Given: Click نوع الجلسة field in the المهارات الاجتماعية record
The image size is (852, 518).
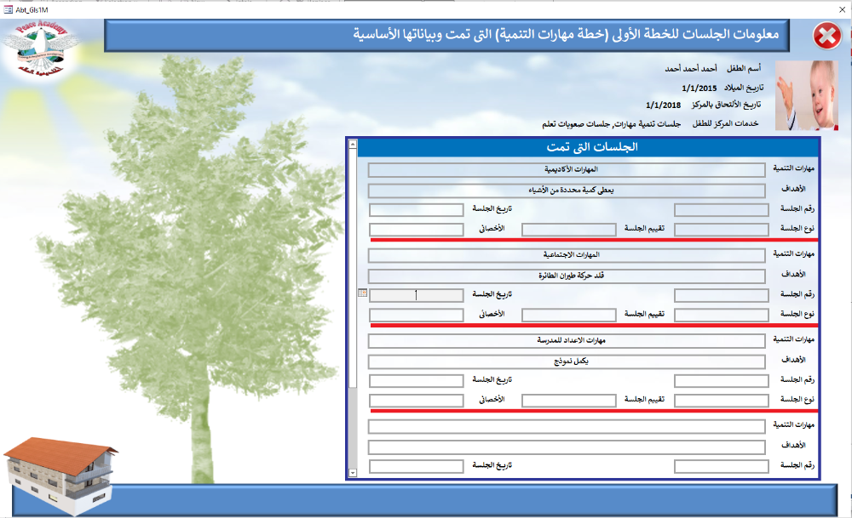Looking at the screenshot, I should [722, 315].
